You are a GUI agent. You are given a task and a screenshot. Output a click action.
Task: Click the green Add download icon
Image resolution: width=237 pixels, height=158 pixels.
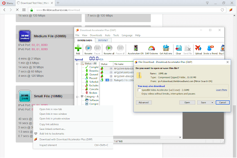pos(78,48)
